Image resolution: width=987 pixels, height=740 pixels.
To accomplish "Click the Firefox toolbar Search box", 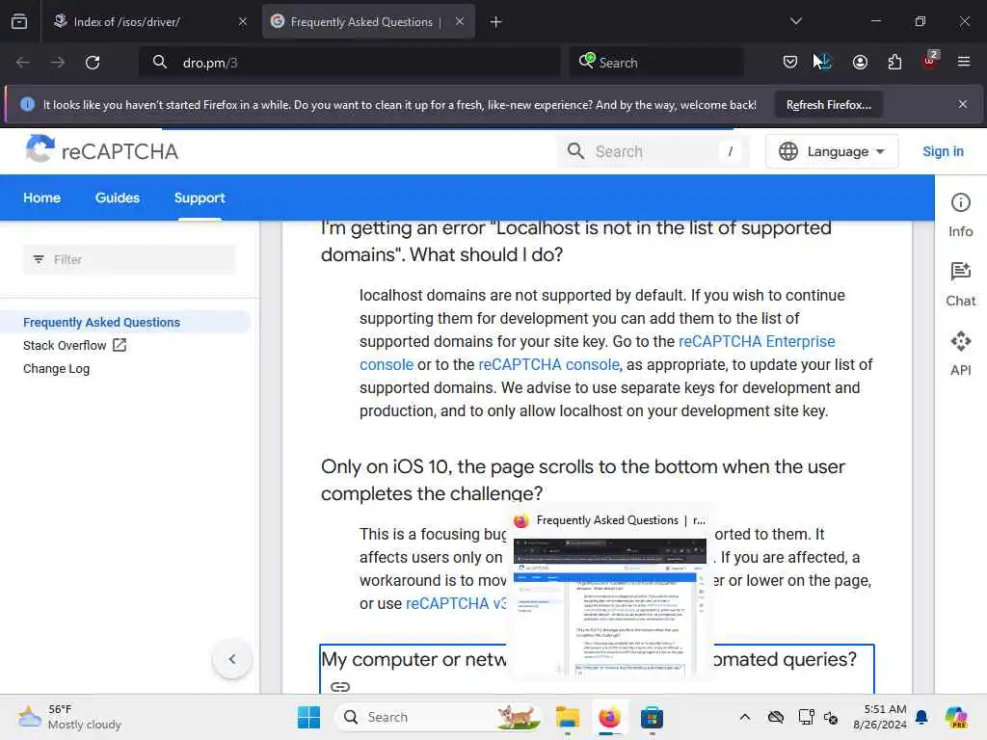I will pyautogui.click(x=656, y=63).
